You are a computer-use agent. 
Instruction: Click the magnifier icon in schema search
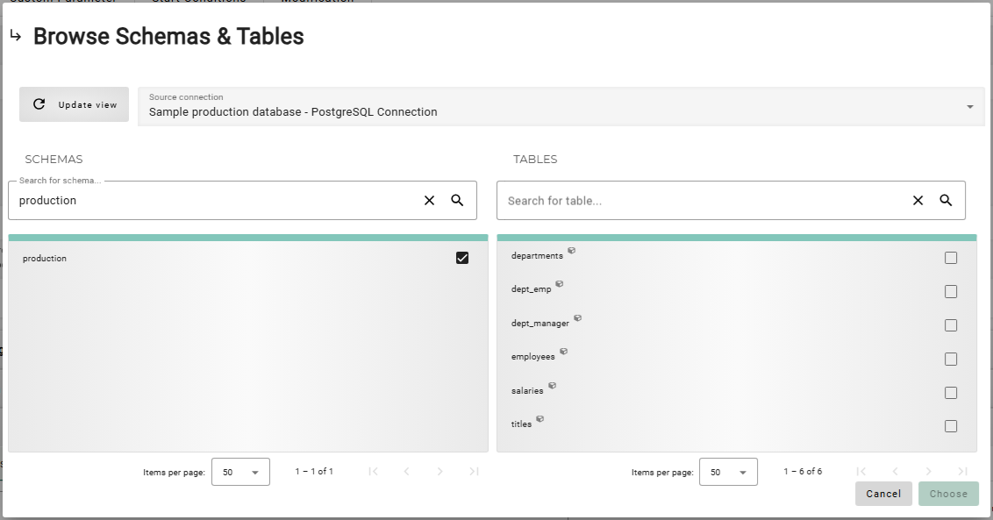(457, 200)
